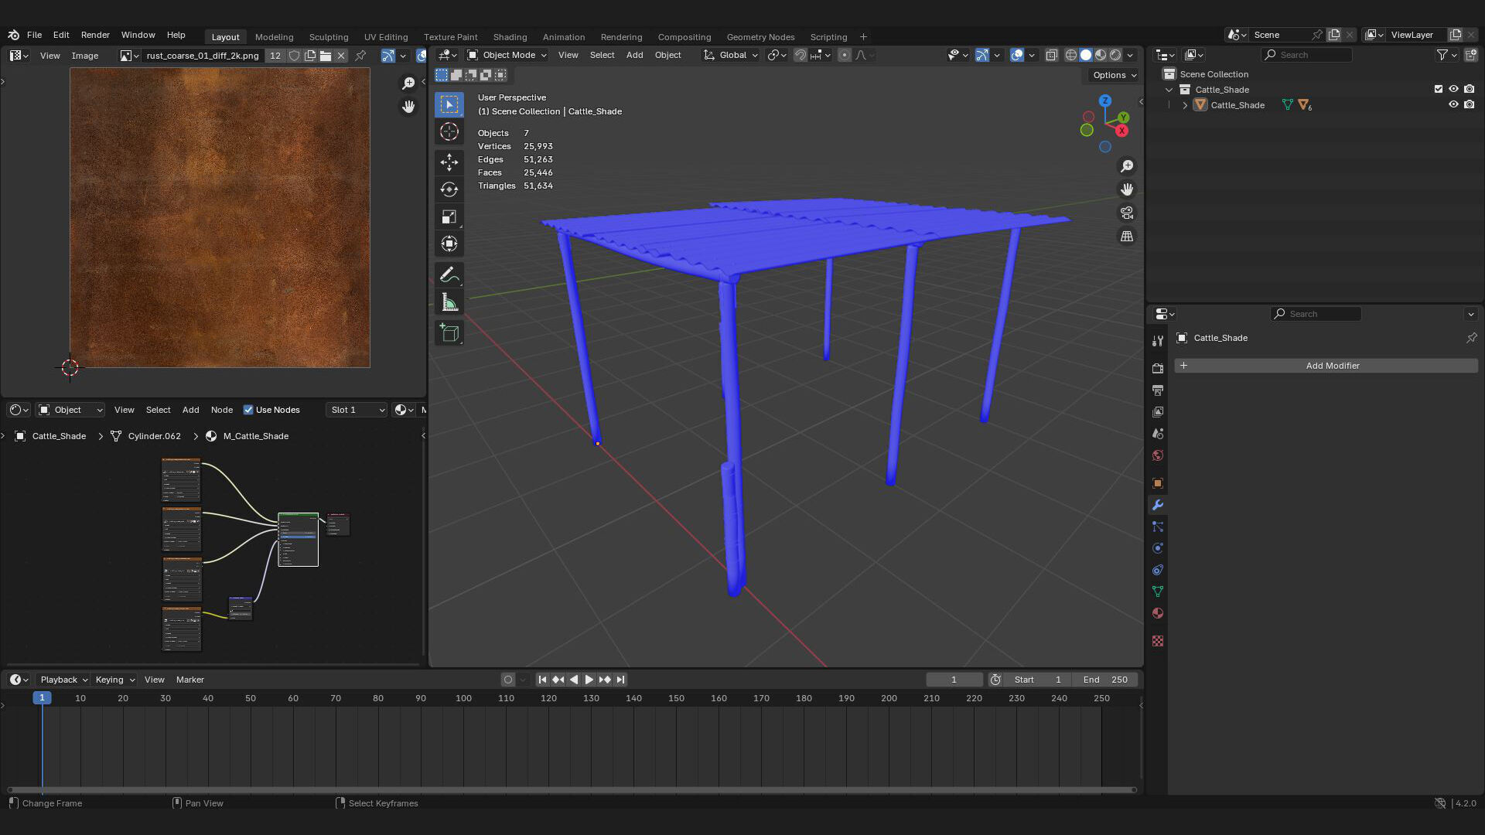Click the image editor zoom icon

coord(408,83)
